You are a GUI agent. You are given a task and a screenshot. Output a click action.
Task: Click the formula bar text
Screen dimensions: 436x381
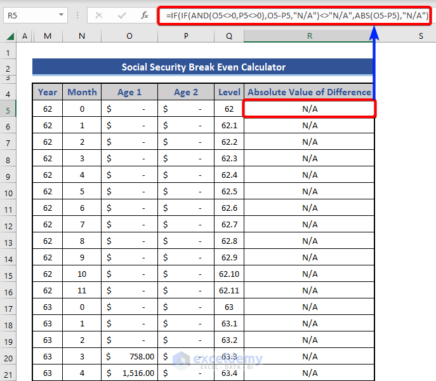click(297, 15)
